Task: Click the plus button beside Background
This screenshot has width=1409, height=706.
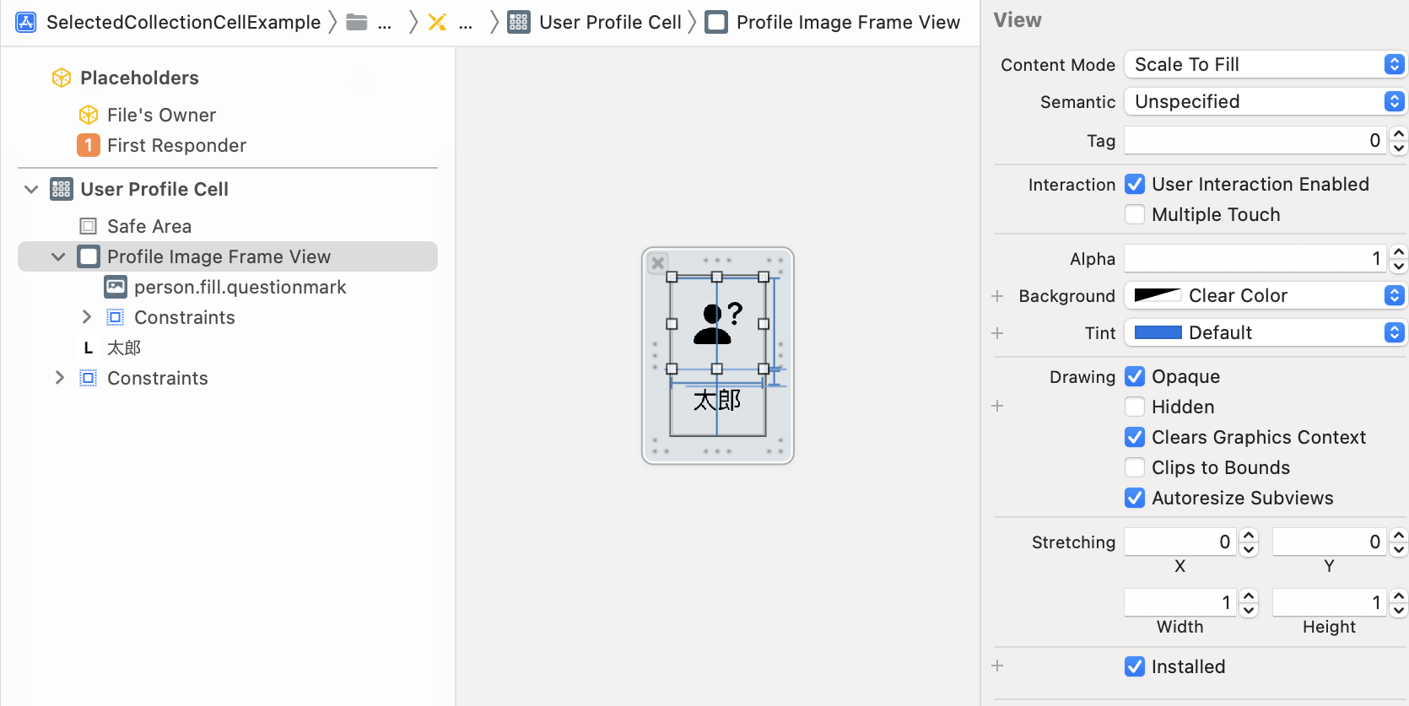Action: (x=997, y=296)
